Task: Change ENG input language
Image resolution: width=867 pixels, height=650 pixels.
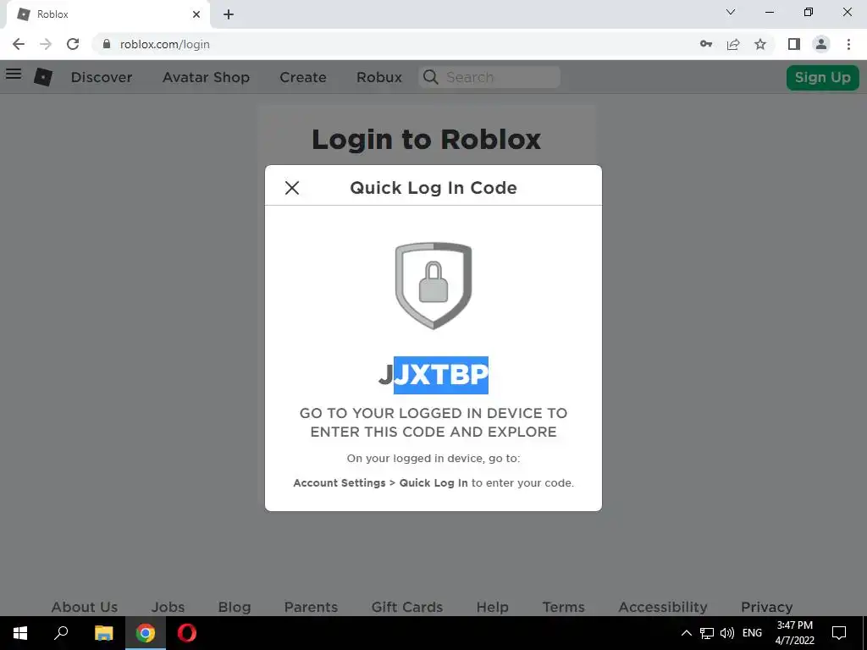Action: coord(752,633)
